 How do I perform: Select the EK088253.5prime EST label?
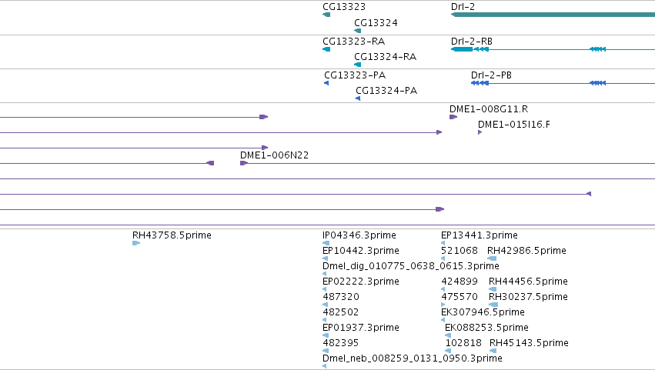(x=486, y=328)
